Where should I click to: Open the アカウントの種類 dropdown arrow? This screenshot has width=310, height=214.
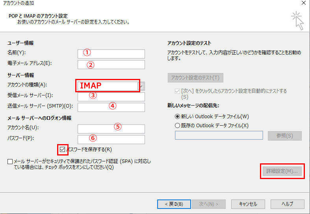tap(142, 86)
